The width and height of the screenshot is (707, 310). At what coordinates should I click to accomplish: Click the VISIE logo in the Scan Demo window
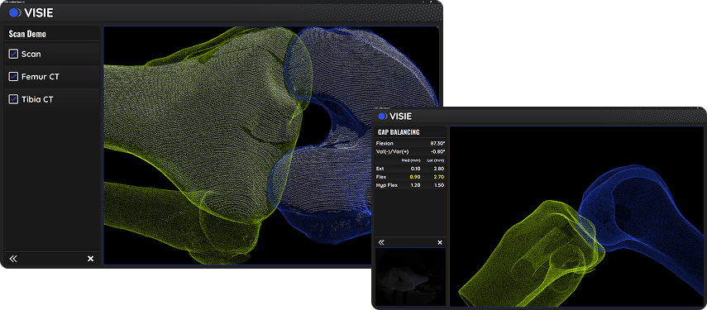tap(31, 13)
